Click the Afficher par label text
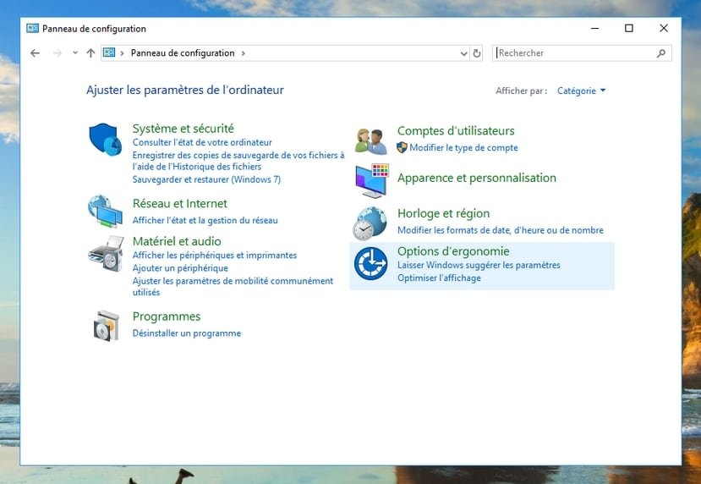The width and height of the screenshot is (701, 484). coord(521,91)
